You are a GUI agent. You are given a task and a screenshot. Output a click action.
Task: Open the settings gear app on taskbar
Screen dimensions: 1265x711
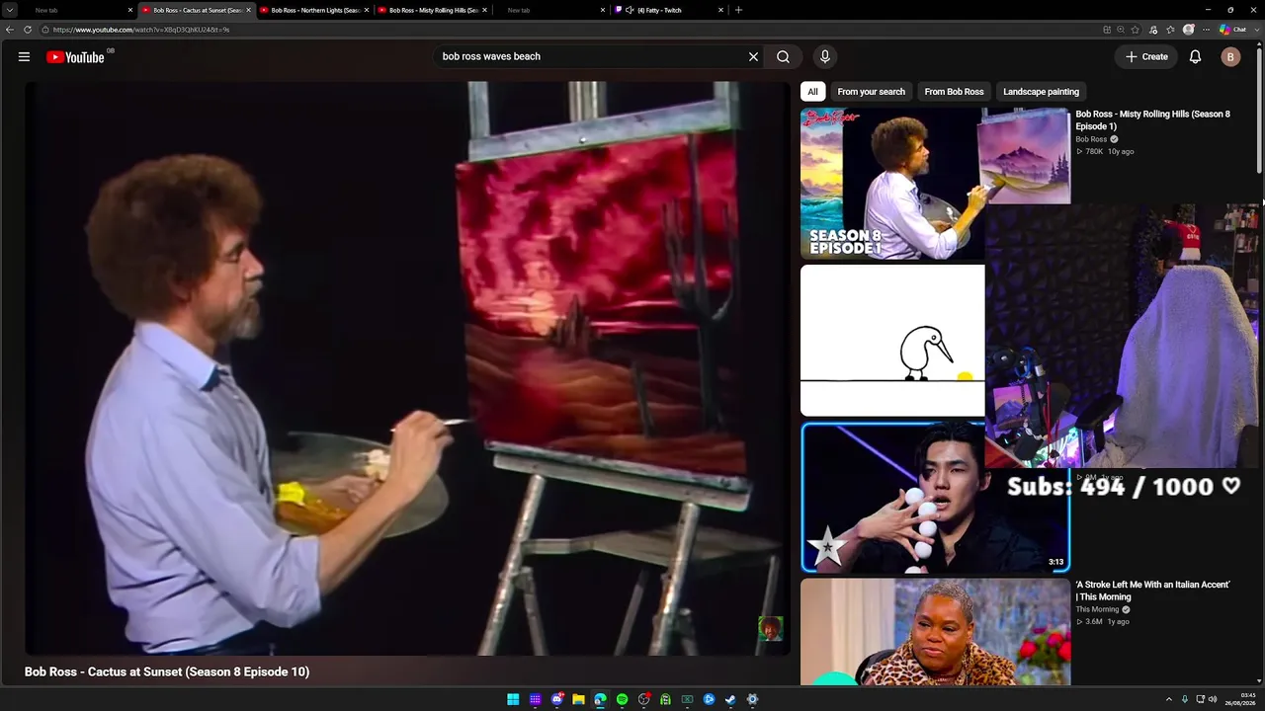752,699
